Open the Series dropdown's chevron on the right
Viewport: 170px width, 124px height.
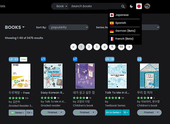[x=158, y=27]
